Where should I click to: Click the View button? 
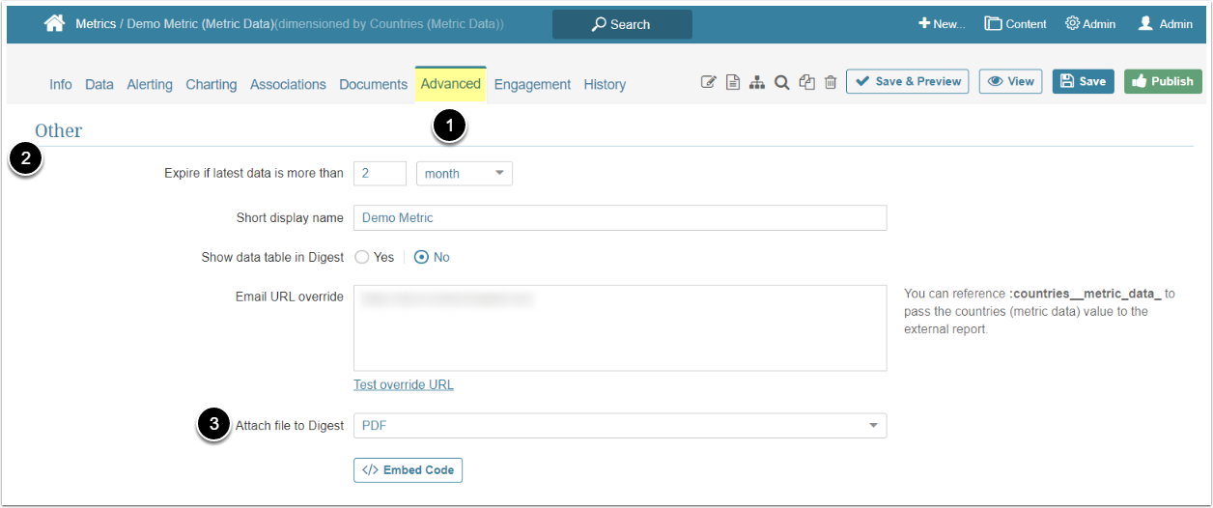[1010, 81]
